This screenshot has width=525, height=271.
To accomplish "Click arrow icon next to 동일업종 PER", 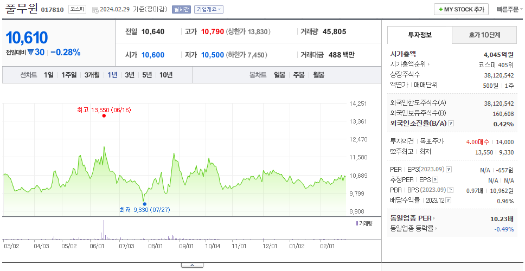I will [x=434, y=218].
